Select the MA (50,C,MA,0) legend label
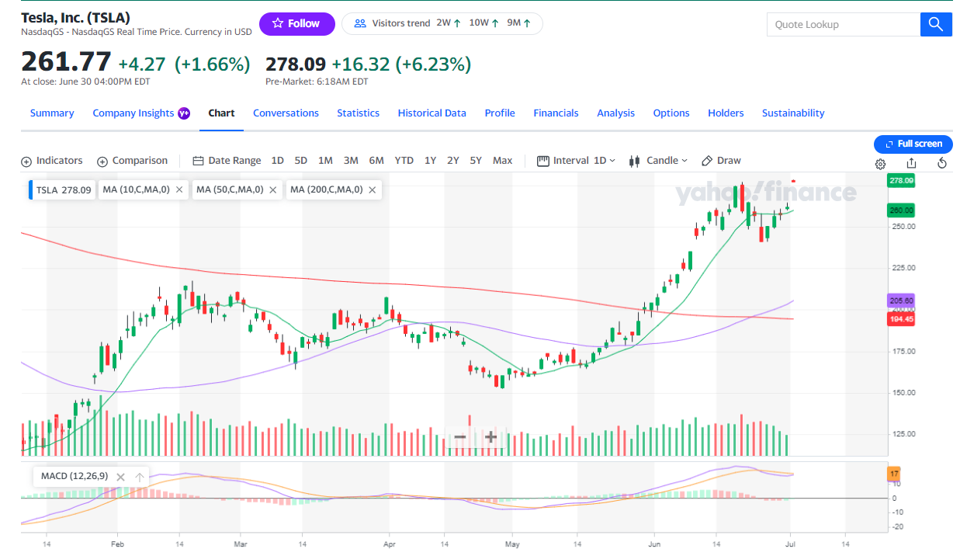The width and height of the screenshot is (960, 556). pos(230,189)
